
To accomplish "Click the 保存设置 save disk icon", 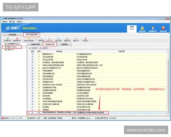I will click(58, 39).
